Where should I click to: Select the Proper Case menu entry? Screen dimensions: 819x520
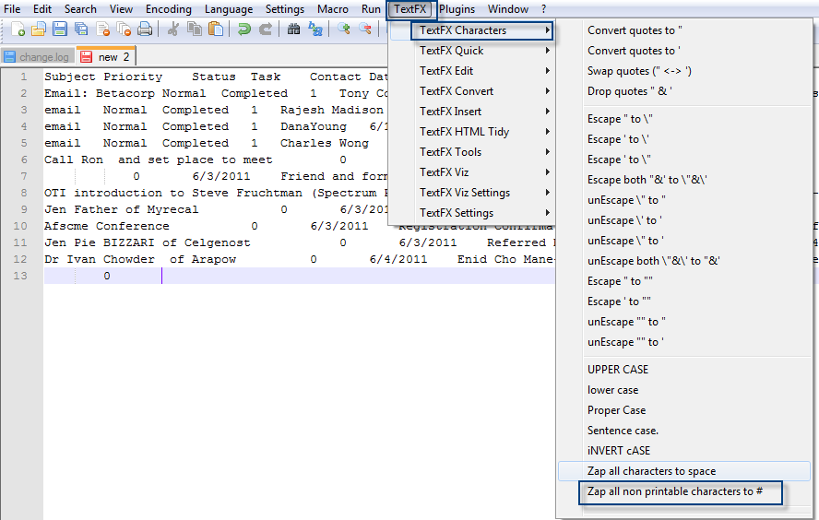(616, 410)
